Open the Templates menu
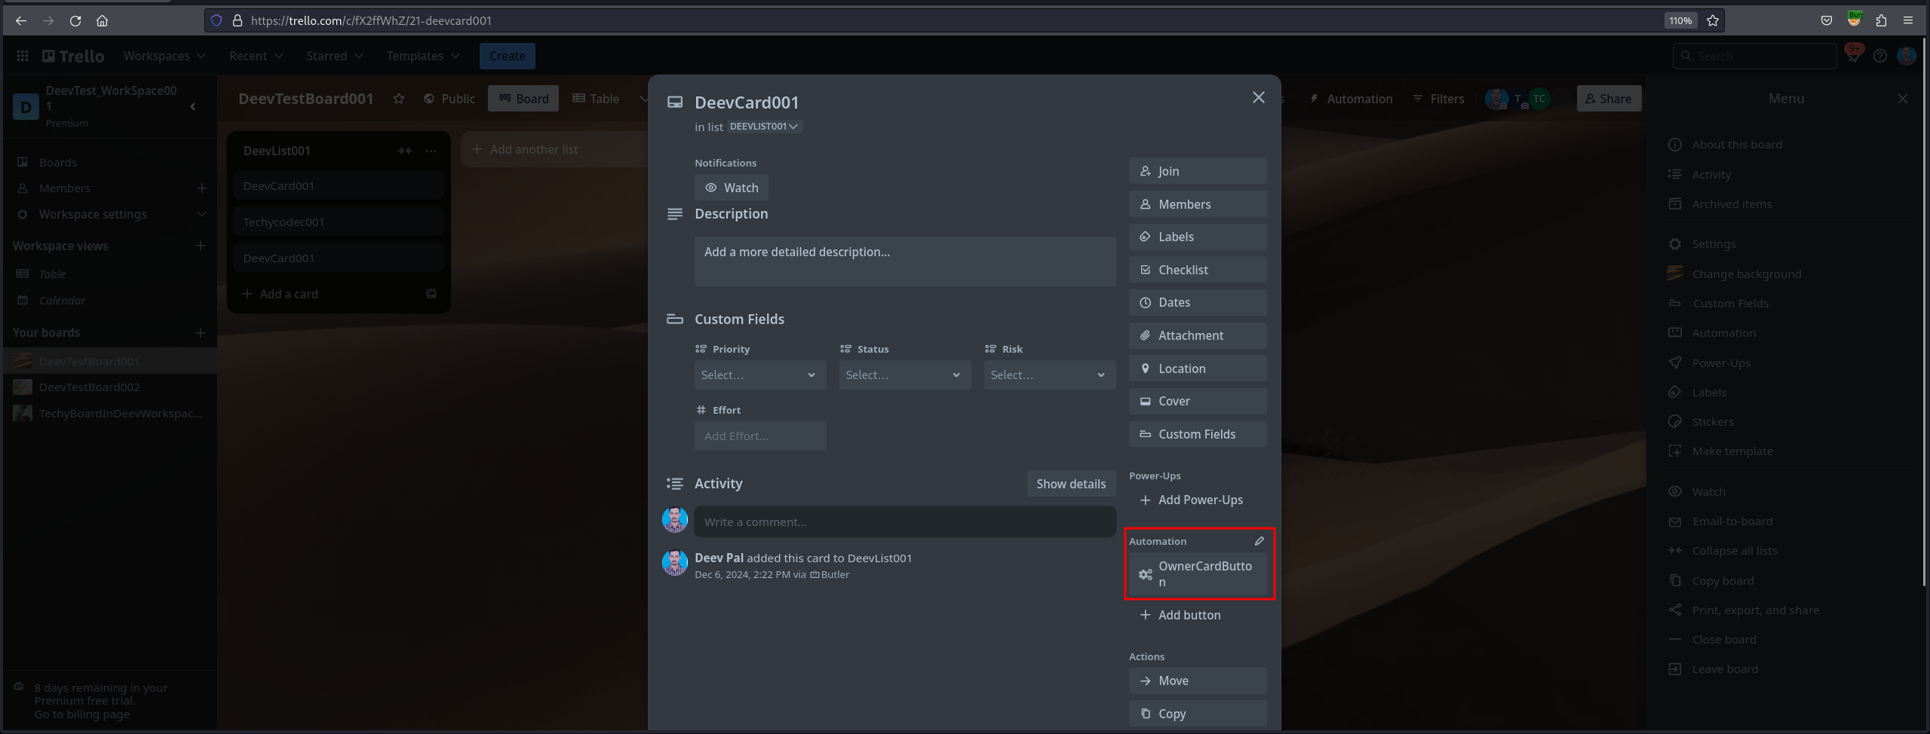Viewport: 1930px width, 734px height. (x=423, y=56)
